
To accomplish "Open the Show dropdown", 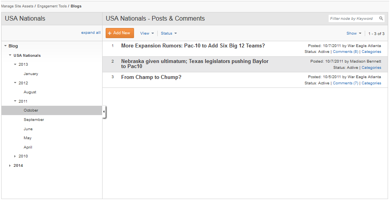I will [x=354, y=33].
